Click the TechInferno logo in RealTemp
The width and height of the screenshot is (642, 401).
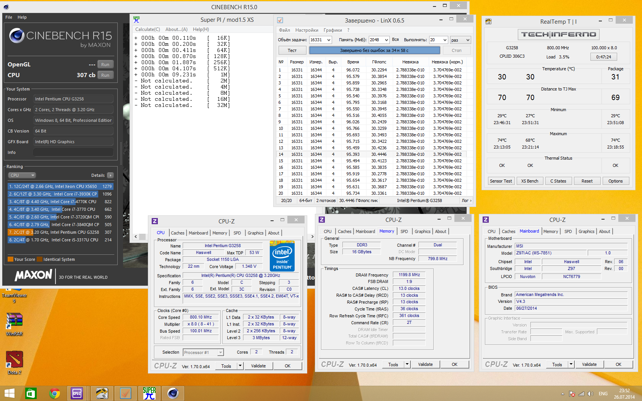point(558,34)
